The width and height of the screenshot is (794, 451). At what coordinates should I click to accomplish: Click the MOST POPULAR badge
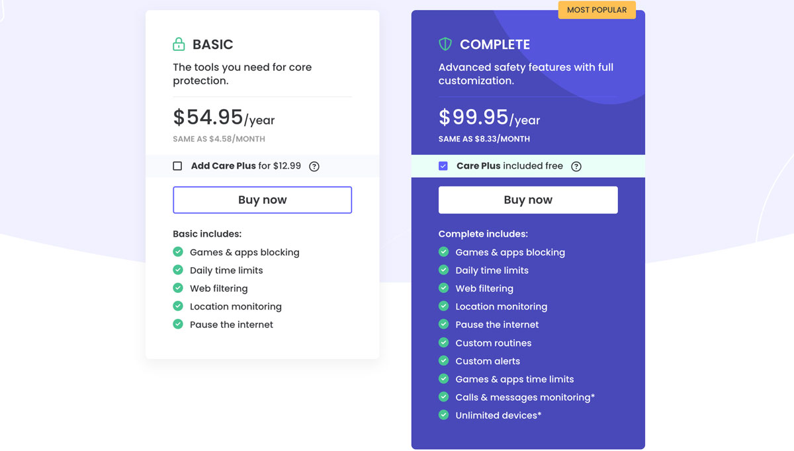596,9
